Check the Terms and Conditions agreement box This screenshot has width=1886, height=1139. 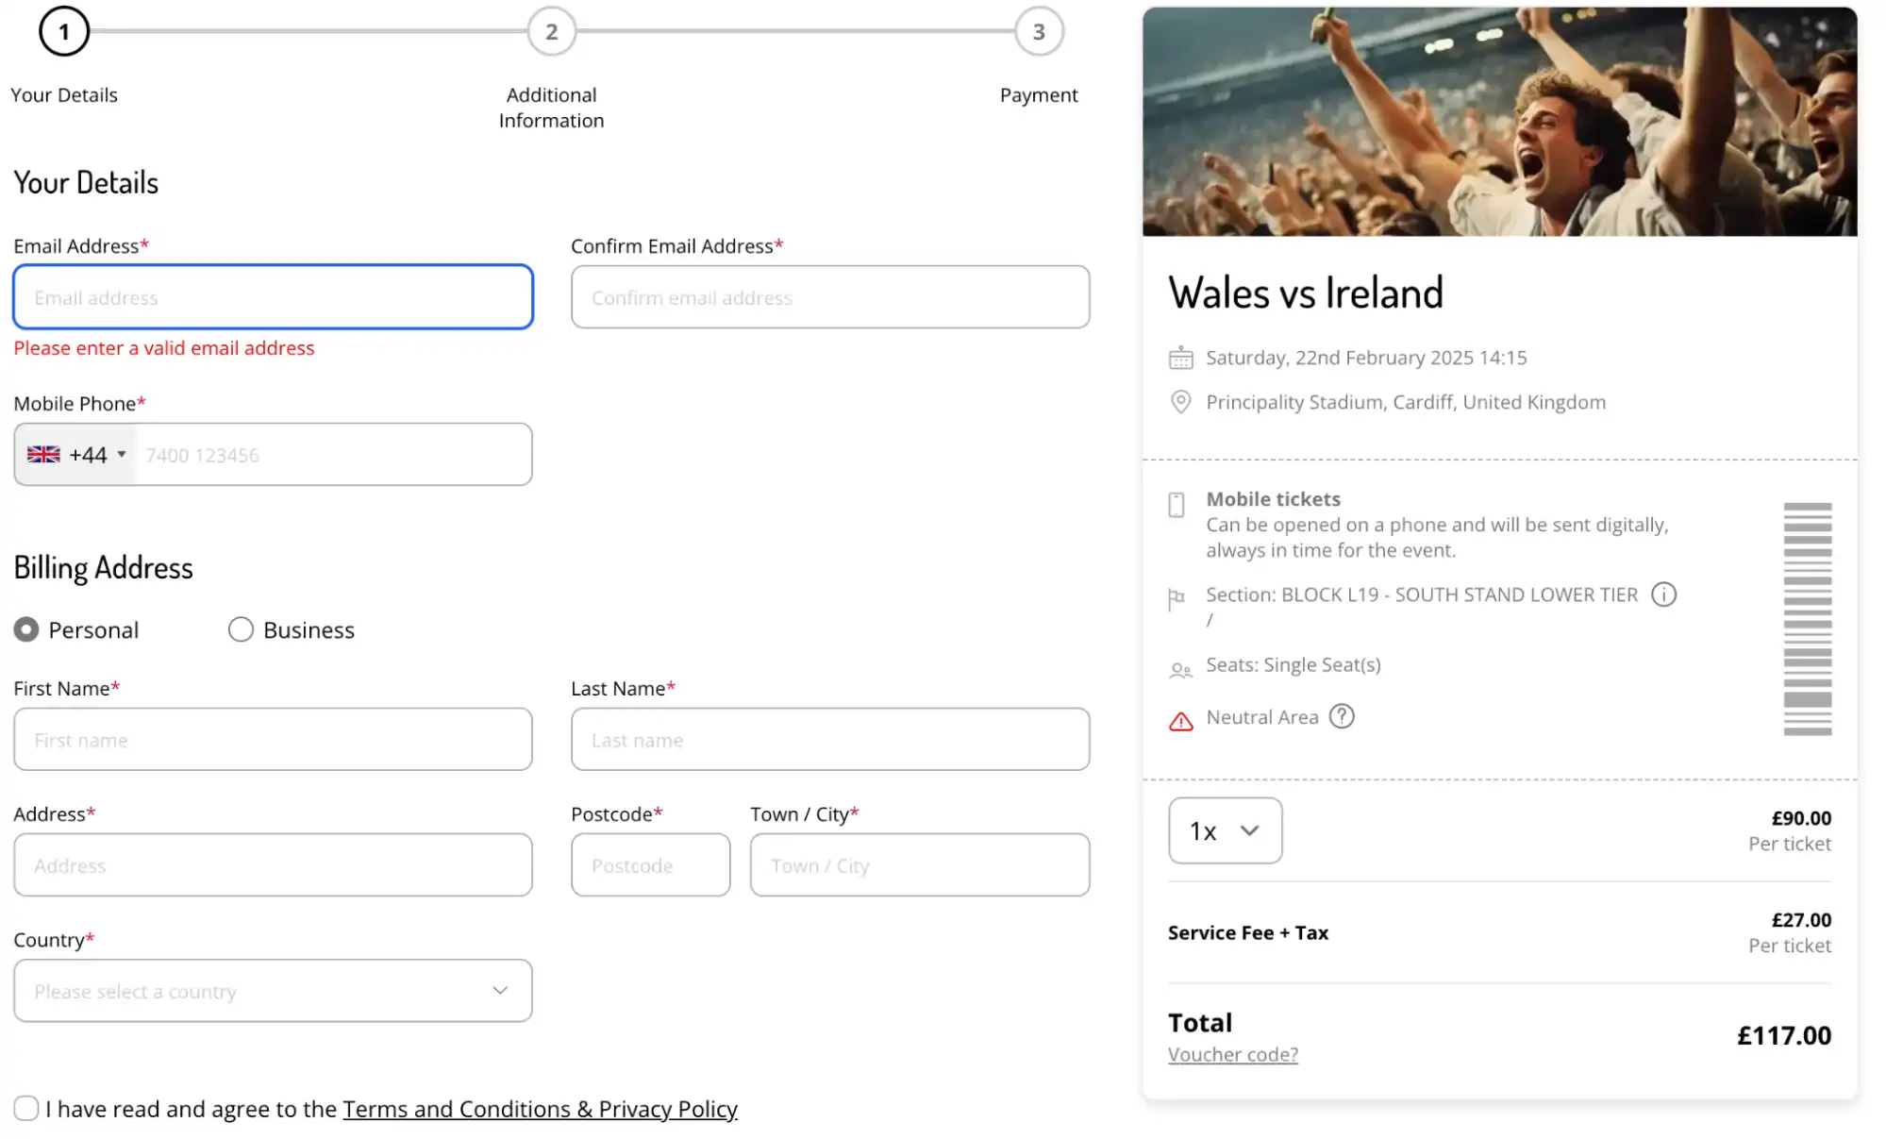(x=25, y=1108)
